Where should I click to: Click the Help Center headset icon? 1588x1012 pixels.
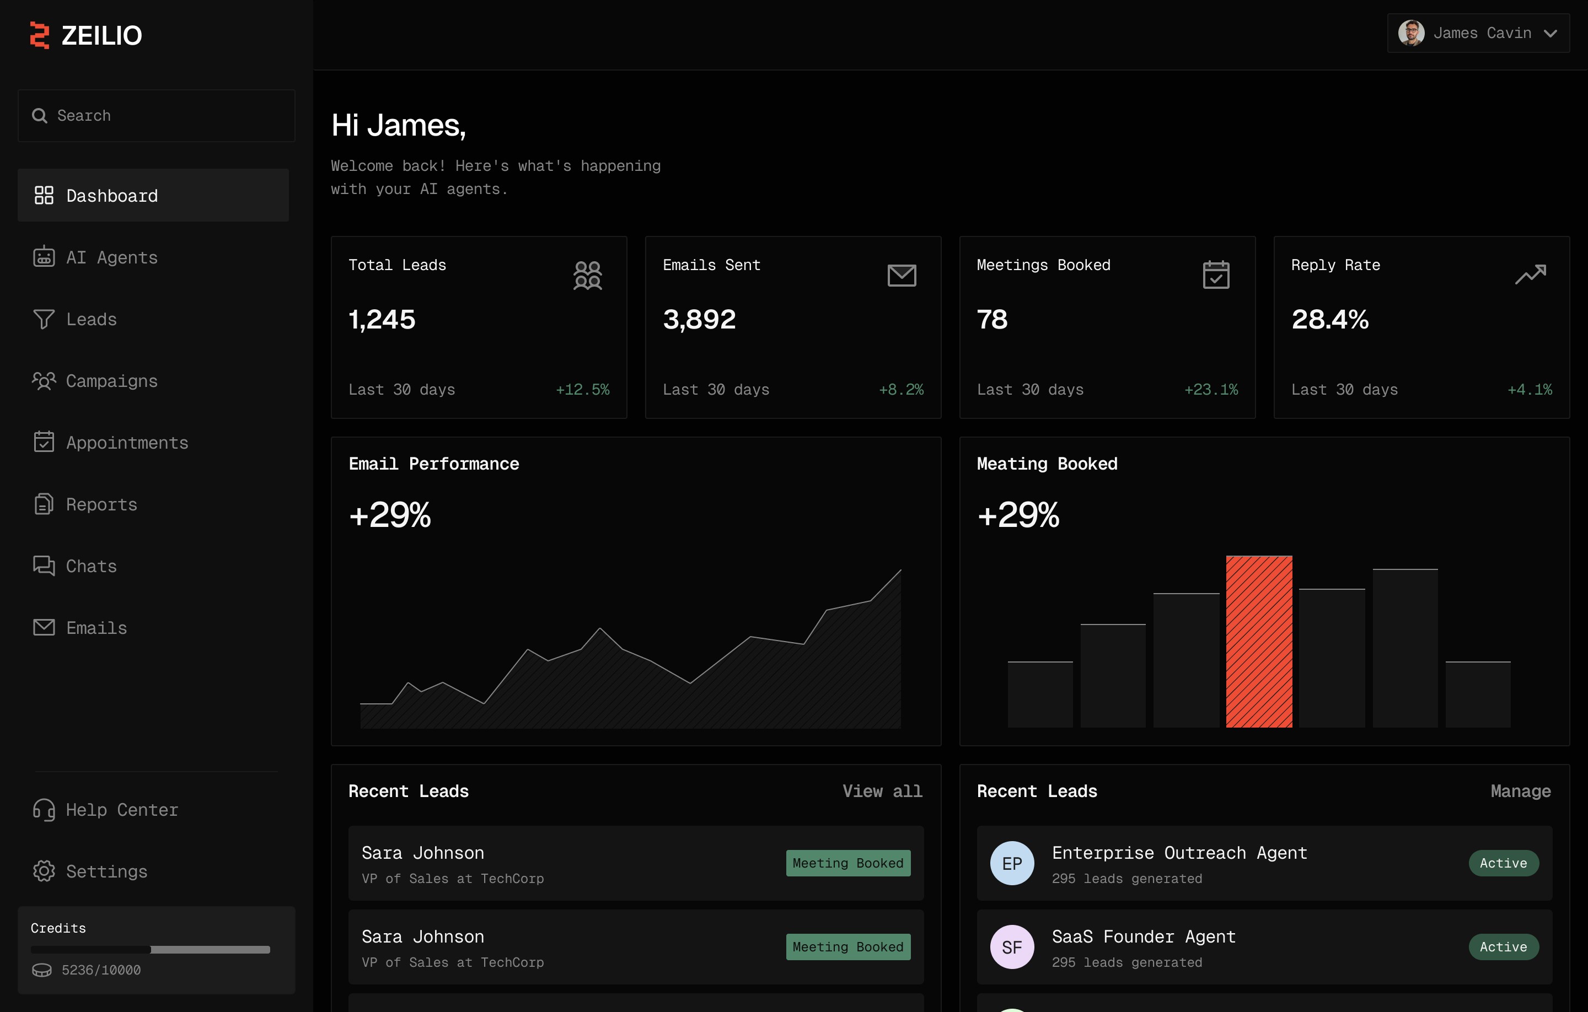(x=44, y=810)
